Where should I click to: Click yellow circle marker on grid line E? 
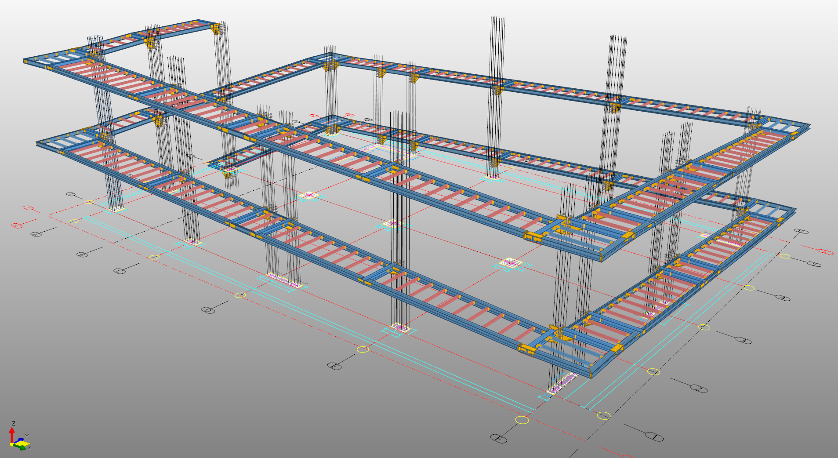363,349
